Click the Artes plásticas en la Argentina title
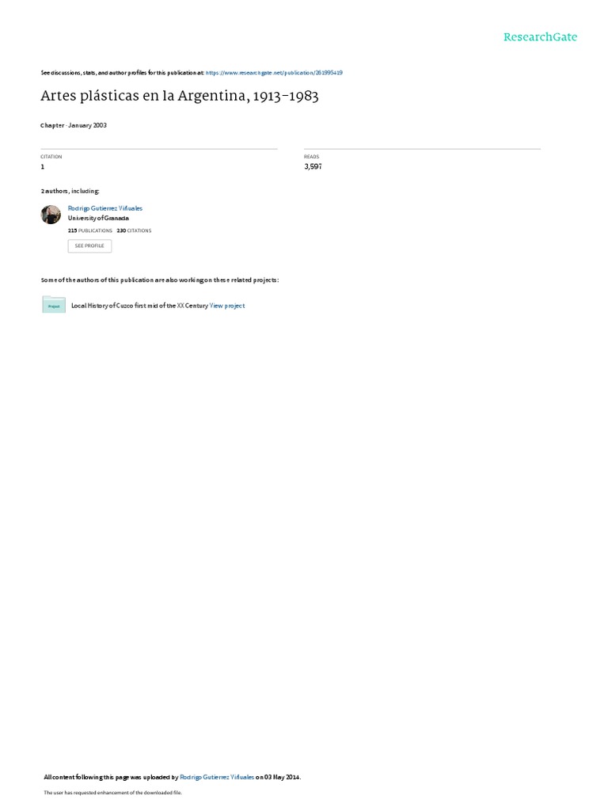The width and height of the screenshot is (608, 811). pyautogui.click(x=180, y=96)
